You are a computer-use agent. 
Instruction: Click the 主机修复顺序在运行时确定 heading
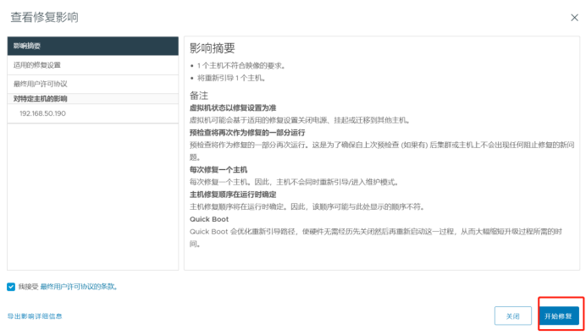pos(233,195)
